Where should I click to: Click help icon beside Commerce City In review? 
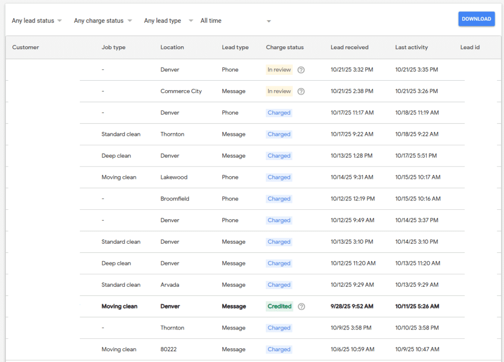point(301,91)
